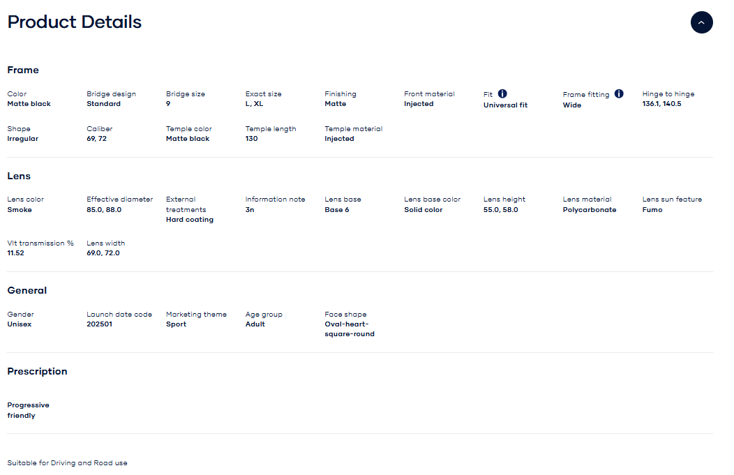734x475 pixels.
Task: Select the Smoke lens color value
Action: click(20, 209)
